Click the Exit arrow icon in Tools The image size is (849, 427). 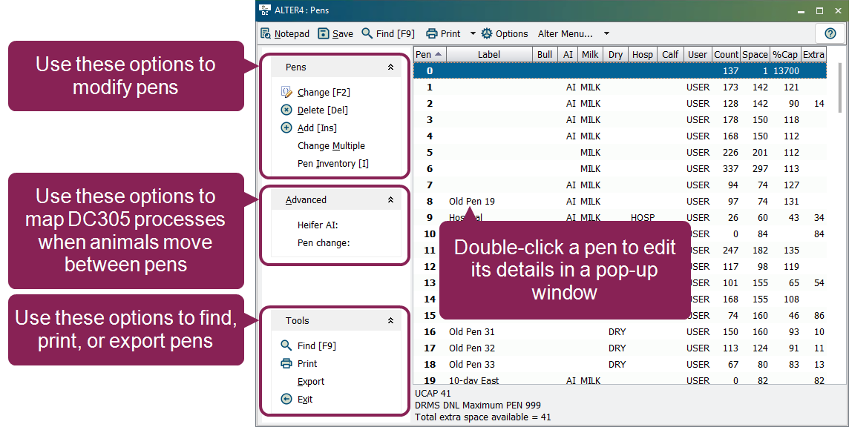pyautogui.click(x=286, y=399)
